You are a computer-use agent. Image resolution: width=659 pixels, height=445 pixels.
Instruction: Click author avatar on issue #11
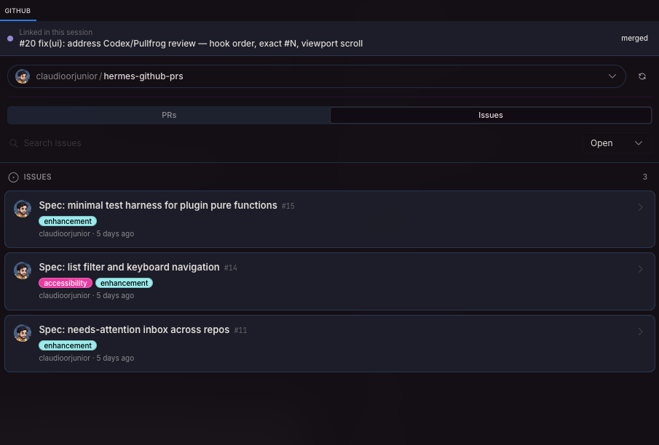[23, 333]
